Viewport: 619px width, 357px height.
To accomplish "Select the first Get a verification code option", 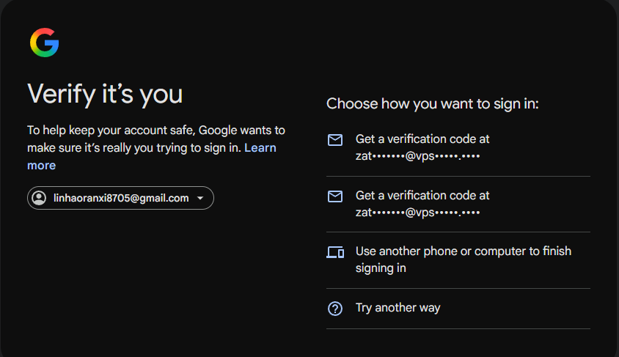I will [x=458, y=147].
